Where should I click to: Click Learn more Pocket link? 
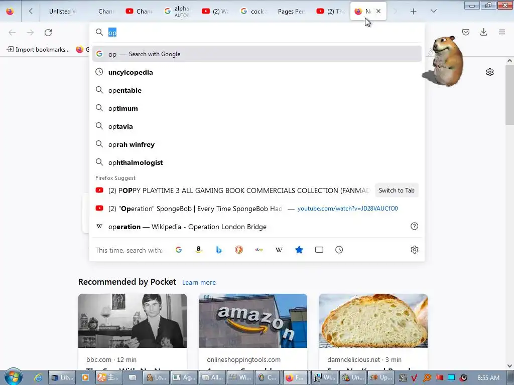(199, 283)
